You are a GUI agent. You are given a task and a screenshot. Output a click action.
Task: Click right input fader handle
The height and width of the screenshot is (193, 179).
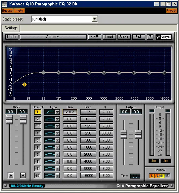click(x=23, y=119)
